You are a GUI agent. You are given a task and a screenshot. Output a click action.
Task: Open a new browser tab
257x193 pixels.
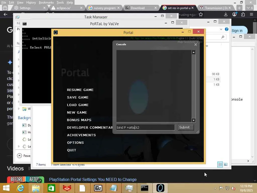click(239, 8)
